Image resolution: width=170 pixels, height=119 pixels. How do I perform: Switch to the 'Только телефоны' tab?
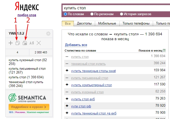tap(136, 23)
